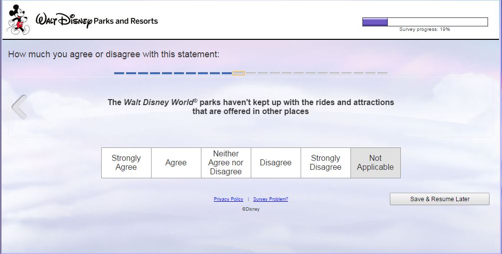Click the bold Walt Disney World statement text

click(x=251, y=107)
